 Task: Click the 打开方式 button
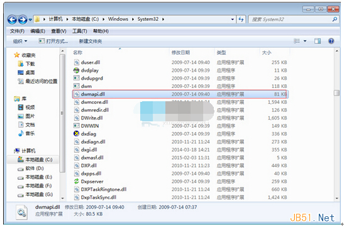click(x=53, y=42)
